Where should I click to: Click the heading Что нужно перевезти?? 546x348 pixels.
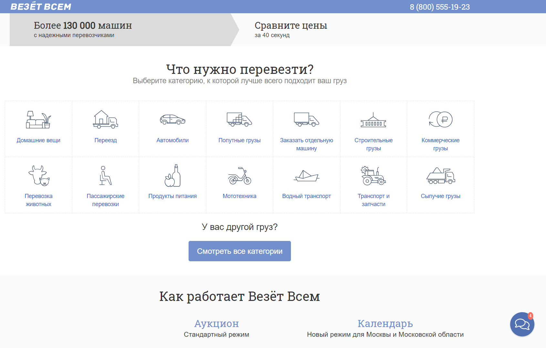coord(240,69)
